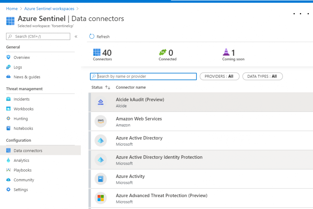Click the Logs chart icon
The height and width of the screenshot is (209, 313).
click(8, 67)
